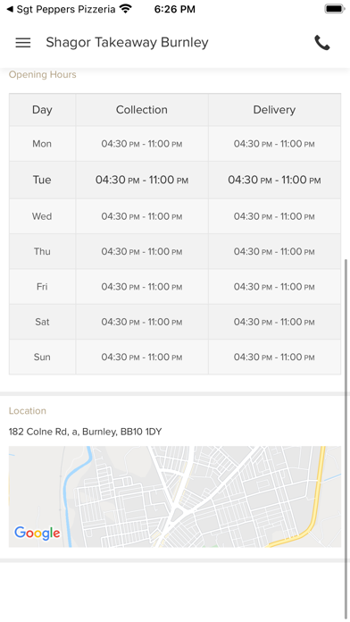350x622 pixels.
Task: Tap Sunday's delivery hours cell
Action: point(274,357)
